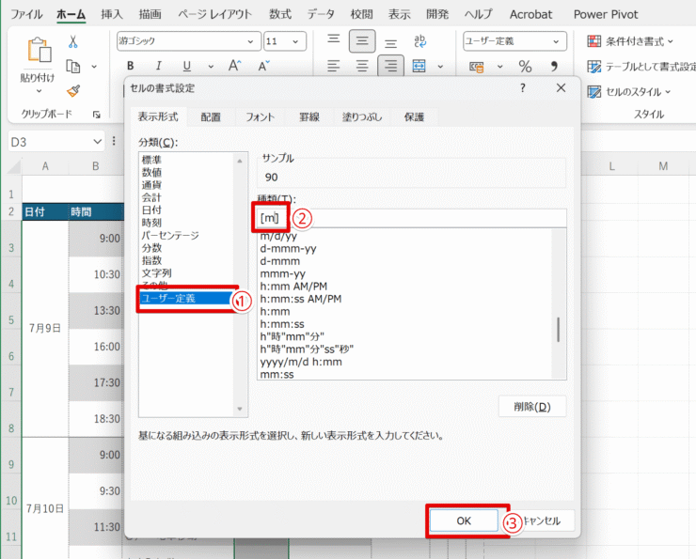Click OK to apply format
The image size is (696, 559).
pos(464,520)
